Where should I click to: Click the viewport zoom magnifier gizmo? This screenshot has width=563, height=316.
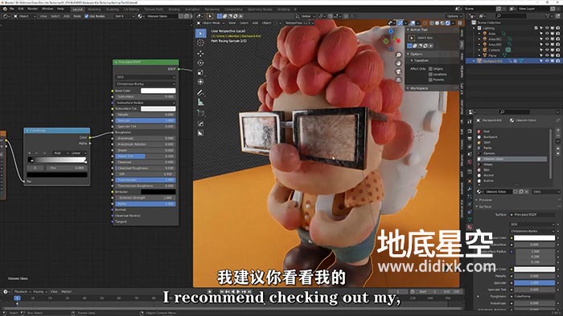point(398,55)
